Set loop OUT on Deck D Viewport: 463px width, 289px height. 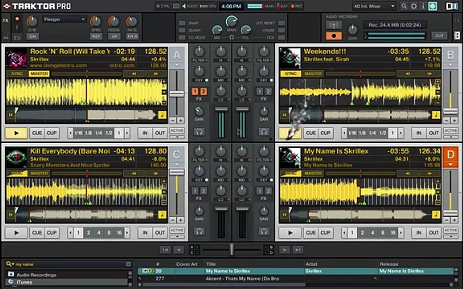pos(434,233)
